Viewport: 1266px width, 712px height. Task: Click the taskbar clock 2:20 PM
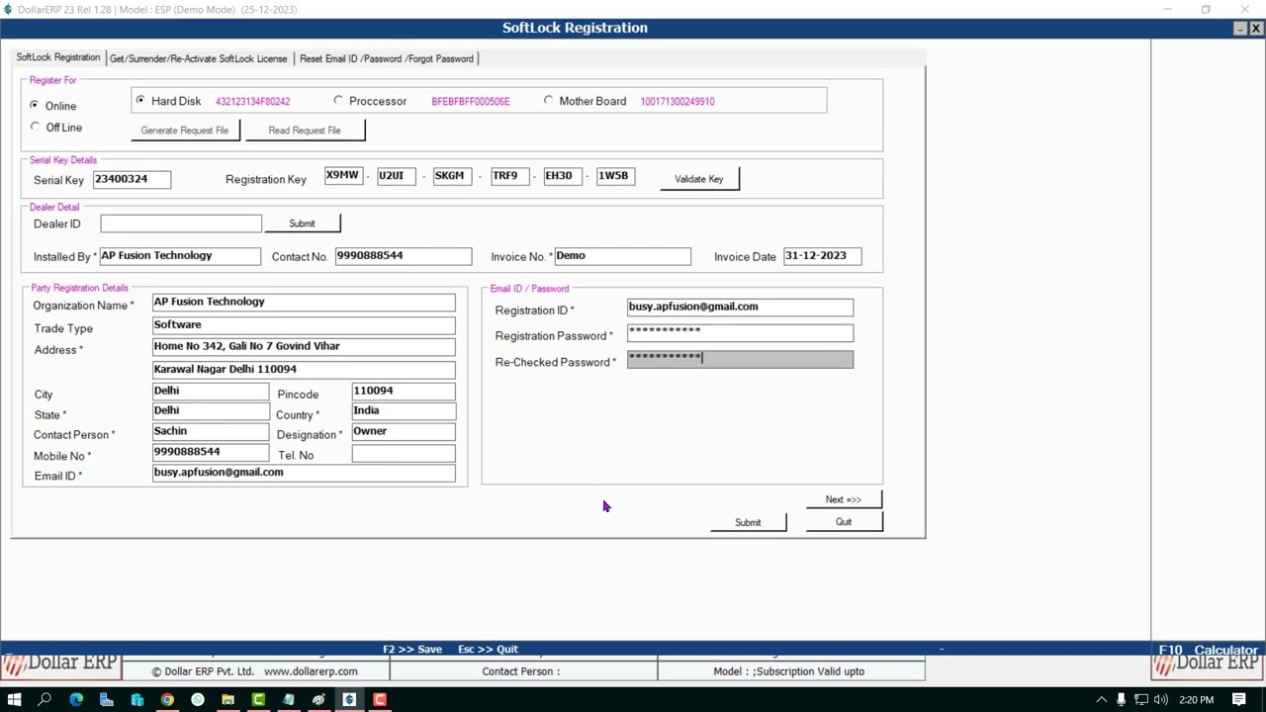(1196, 699)
